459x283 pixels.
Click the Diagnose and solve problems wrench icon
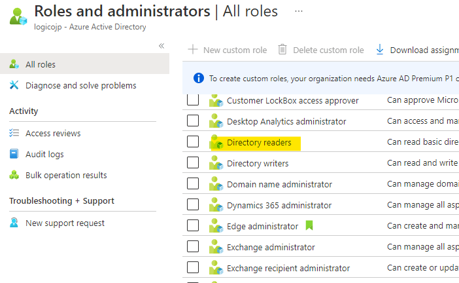tap(14, 85)
